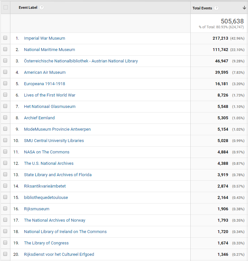Check State Library and Archives of Florida checkbox

[x=5, y=174]
